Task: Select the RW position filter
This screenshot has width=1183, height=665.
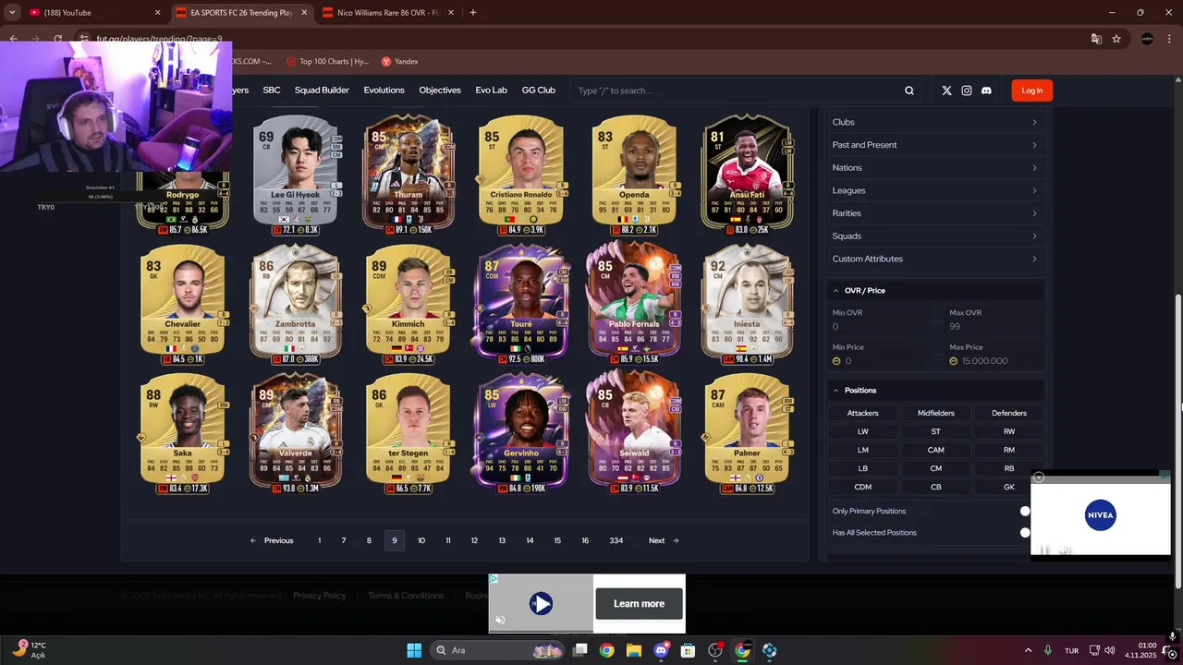Action: point(1008,431)
